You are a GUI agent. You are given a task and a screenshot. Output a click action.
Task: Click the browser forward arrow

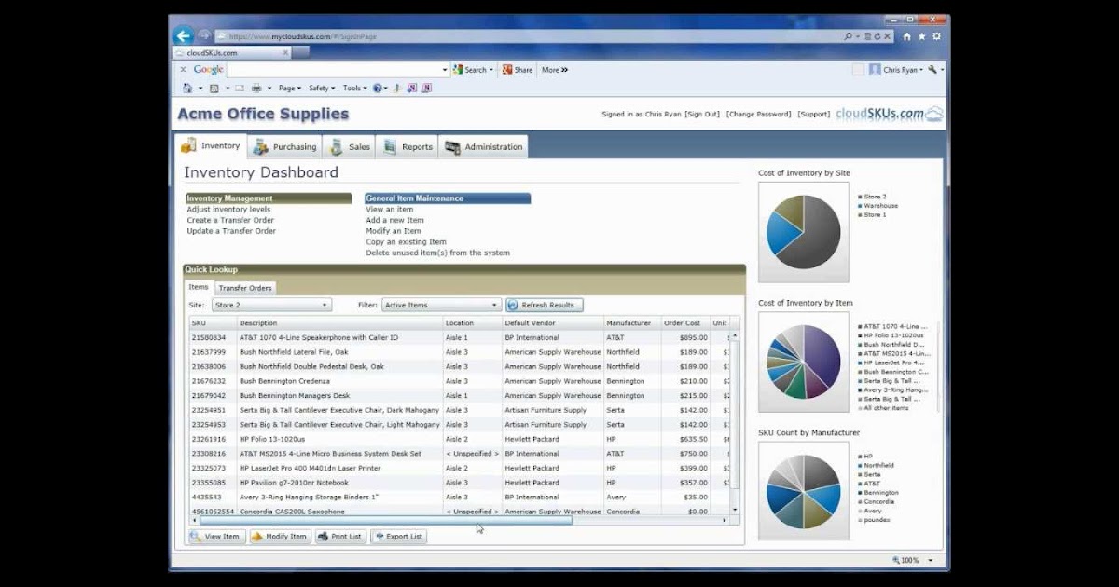coord(204,35)
